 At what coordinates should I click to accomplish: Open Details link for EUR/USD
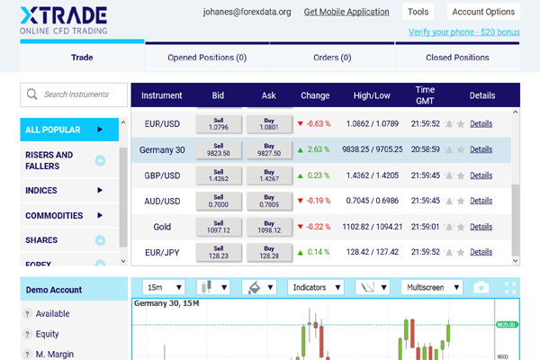pos(481,123)
